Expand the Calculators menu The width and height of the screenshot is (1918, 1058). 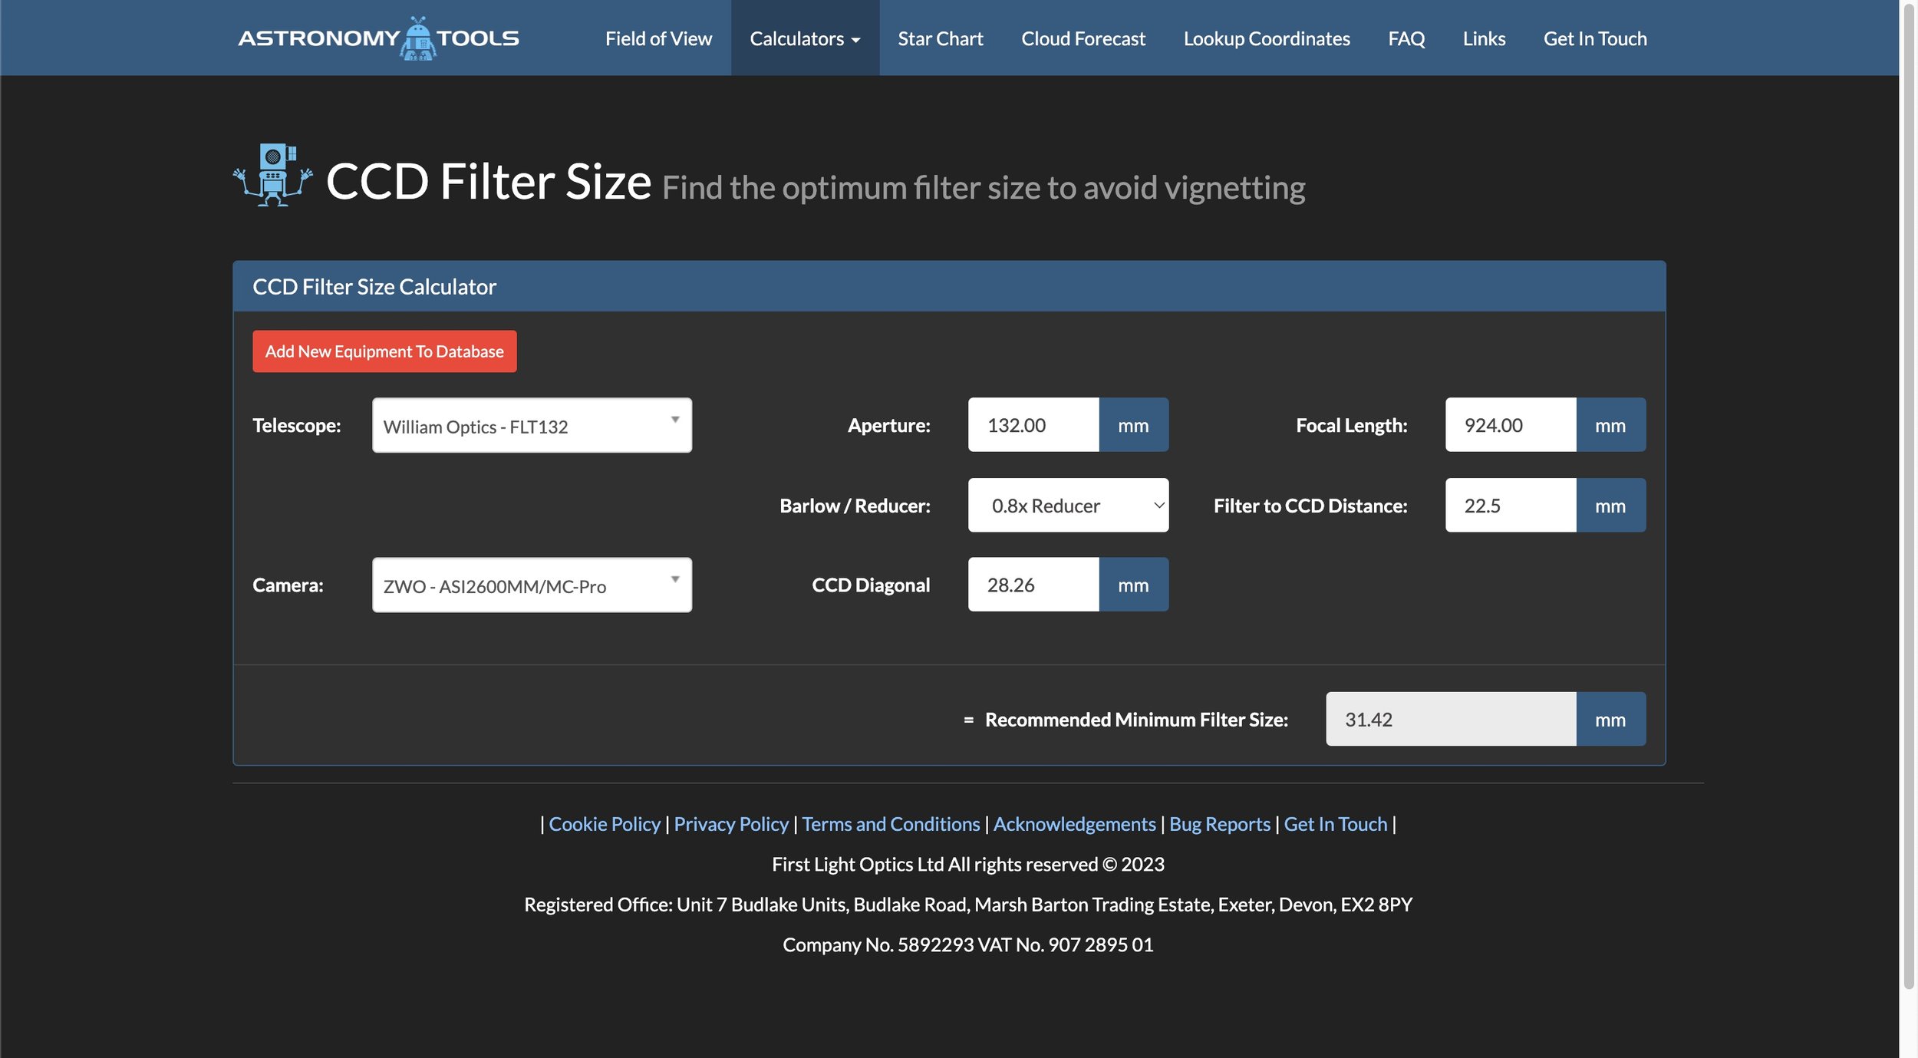click(805, 38)
